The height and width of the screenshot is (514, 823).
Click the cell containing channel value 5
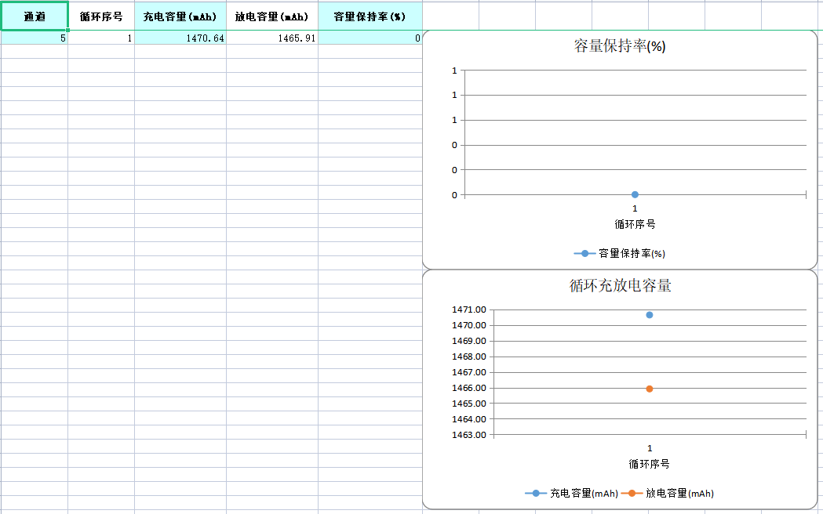34,38
